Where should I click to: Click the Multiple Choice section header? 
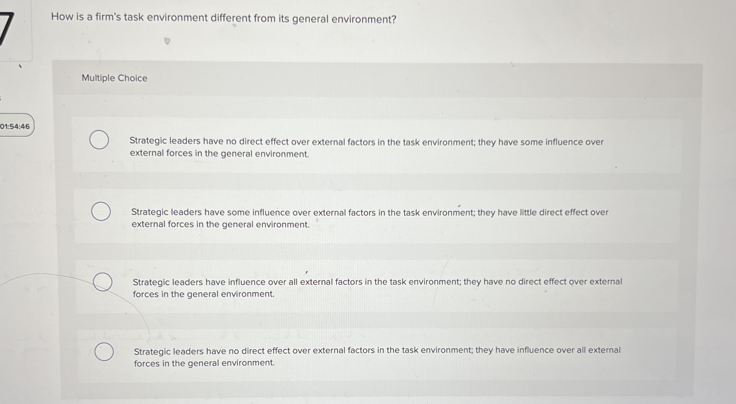tap(115, 78)
